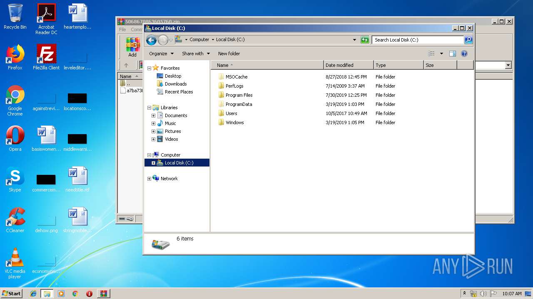Viewport: 533px width, 299px height.
Task: Click the Back navigation arrow in Explorer
Action: point(151,40)
